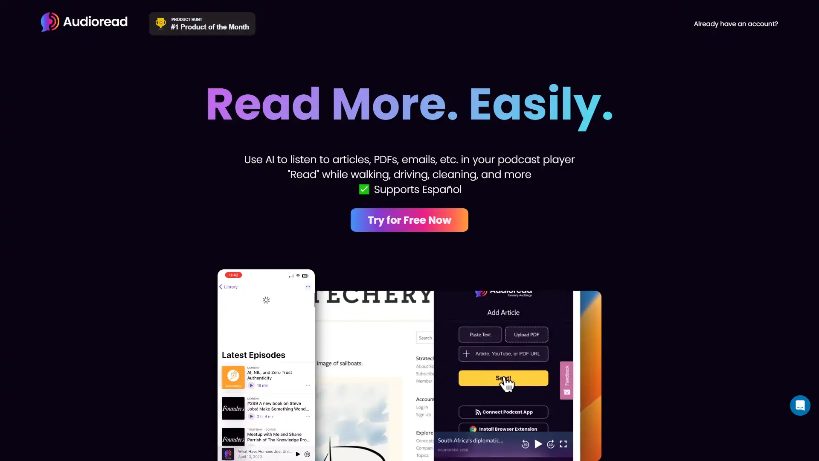Click the Add Article URL plus icon
Screen dimensions: 819x461
click(467, 353)
